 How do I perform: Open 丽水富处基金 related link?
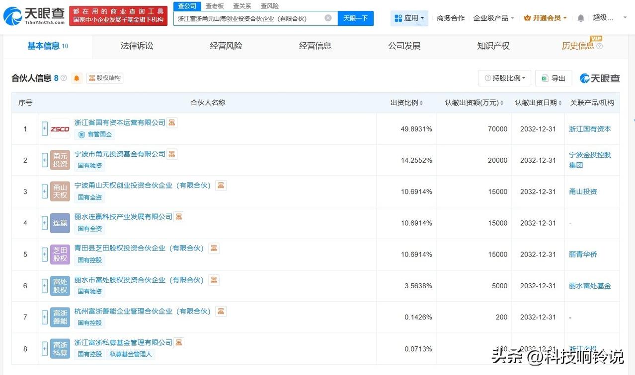(590, 286)
